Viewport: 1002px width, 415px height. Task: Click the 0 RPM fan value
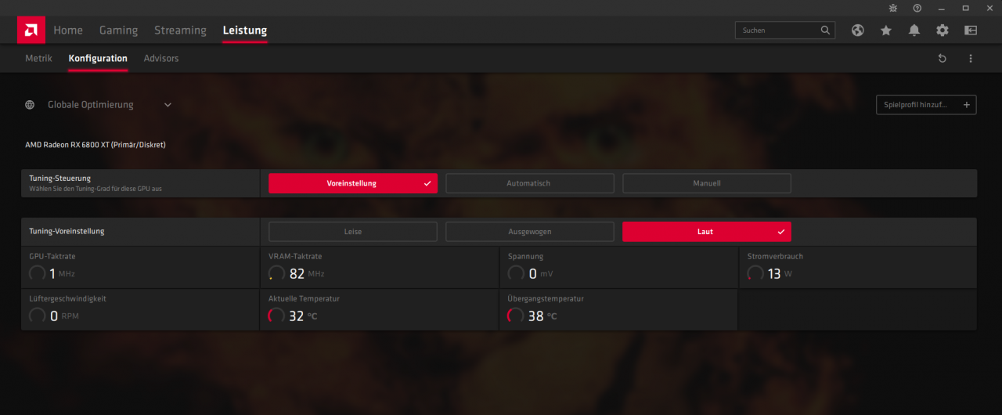[x=64, y=316]
